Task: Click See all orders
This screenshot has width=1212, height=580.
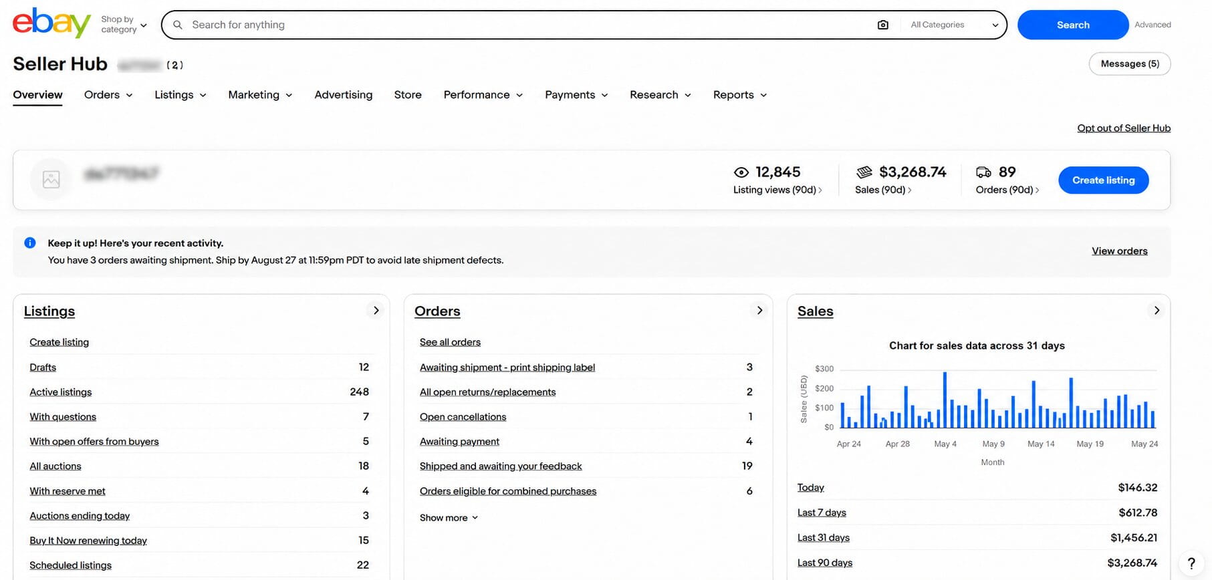Action: pos(450,342)
